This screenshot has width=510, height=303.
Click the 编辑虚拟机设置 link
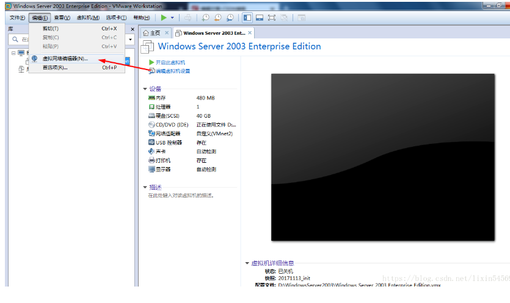pyautogui.click(x=173, y=71)
